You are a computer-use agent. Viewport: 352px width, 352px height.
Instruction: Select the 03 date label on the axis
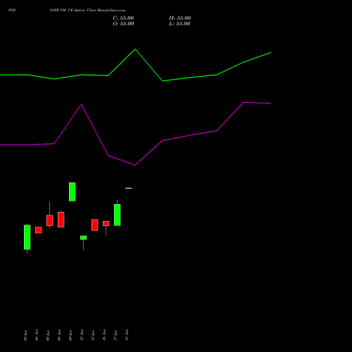pos(25,335)
